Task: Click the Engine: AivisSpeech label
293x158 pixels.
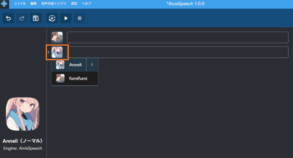Action: tap(23, 148)
